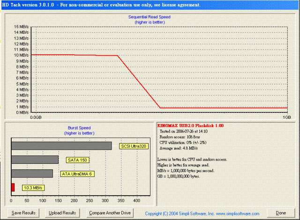Click the Sequential Read Speed heading
This screenshot has width=300, height=220.
(149, 17)
